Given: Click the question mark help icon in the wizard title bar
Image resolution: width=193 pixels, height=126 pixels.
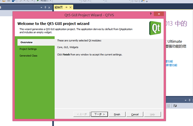Looking at the screenshot, I should tap(150, 14).
